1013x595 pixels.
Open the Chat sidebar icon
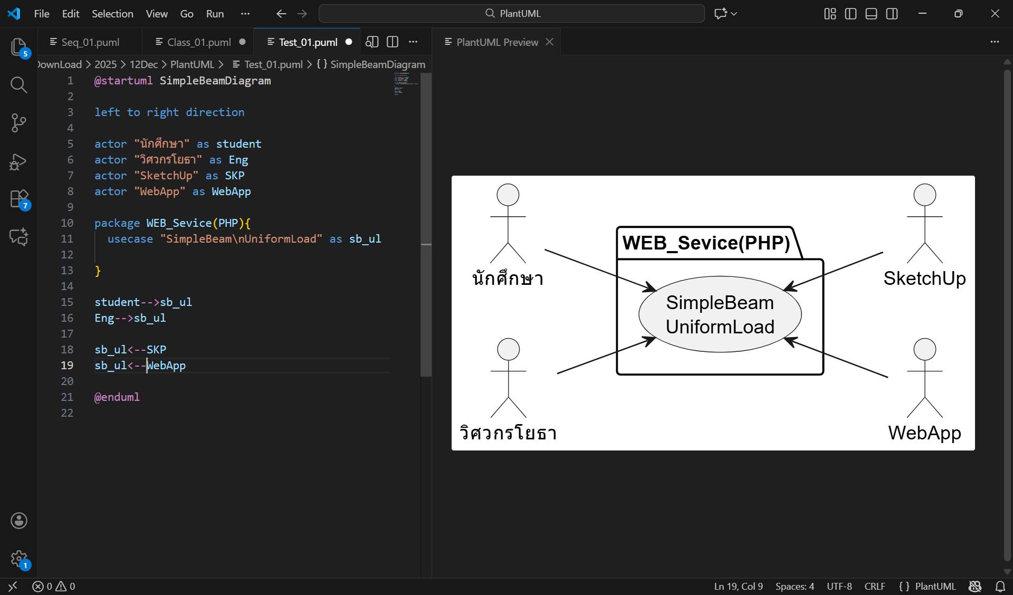pos(19,237)
